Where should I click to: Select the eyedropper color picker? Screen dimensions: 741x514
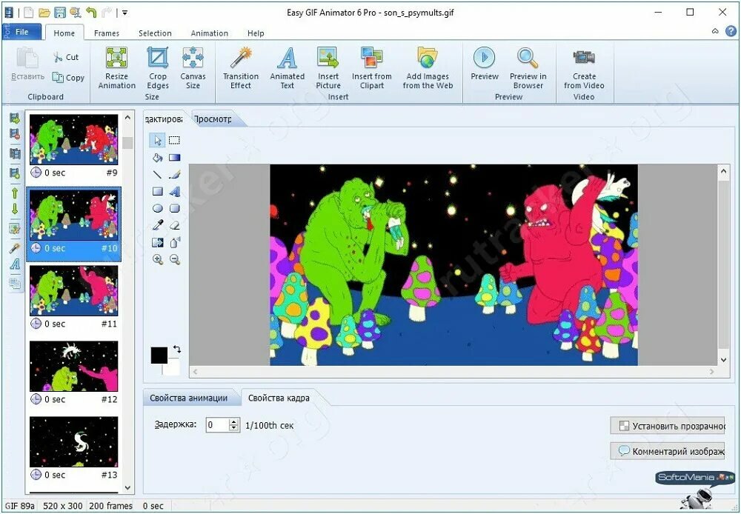[x=157, y=225]
